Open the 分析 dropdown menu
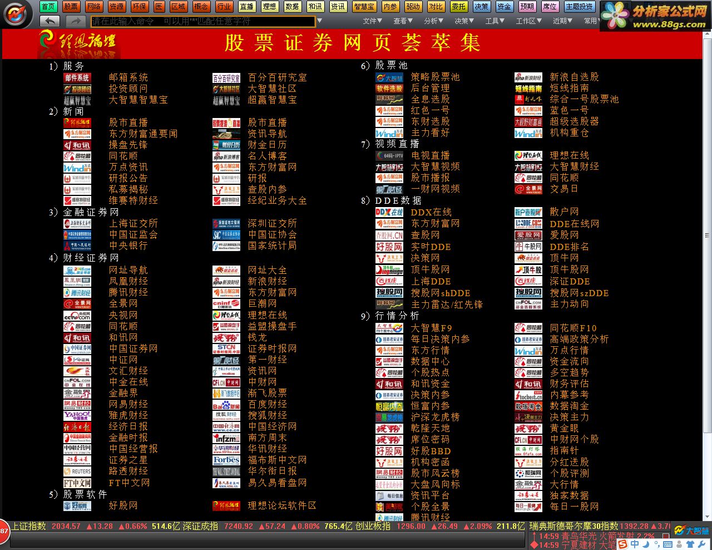712x550 pixels. point(434,21)
